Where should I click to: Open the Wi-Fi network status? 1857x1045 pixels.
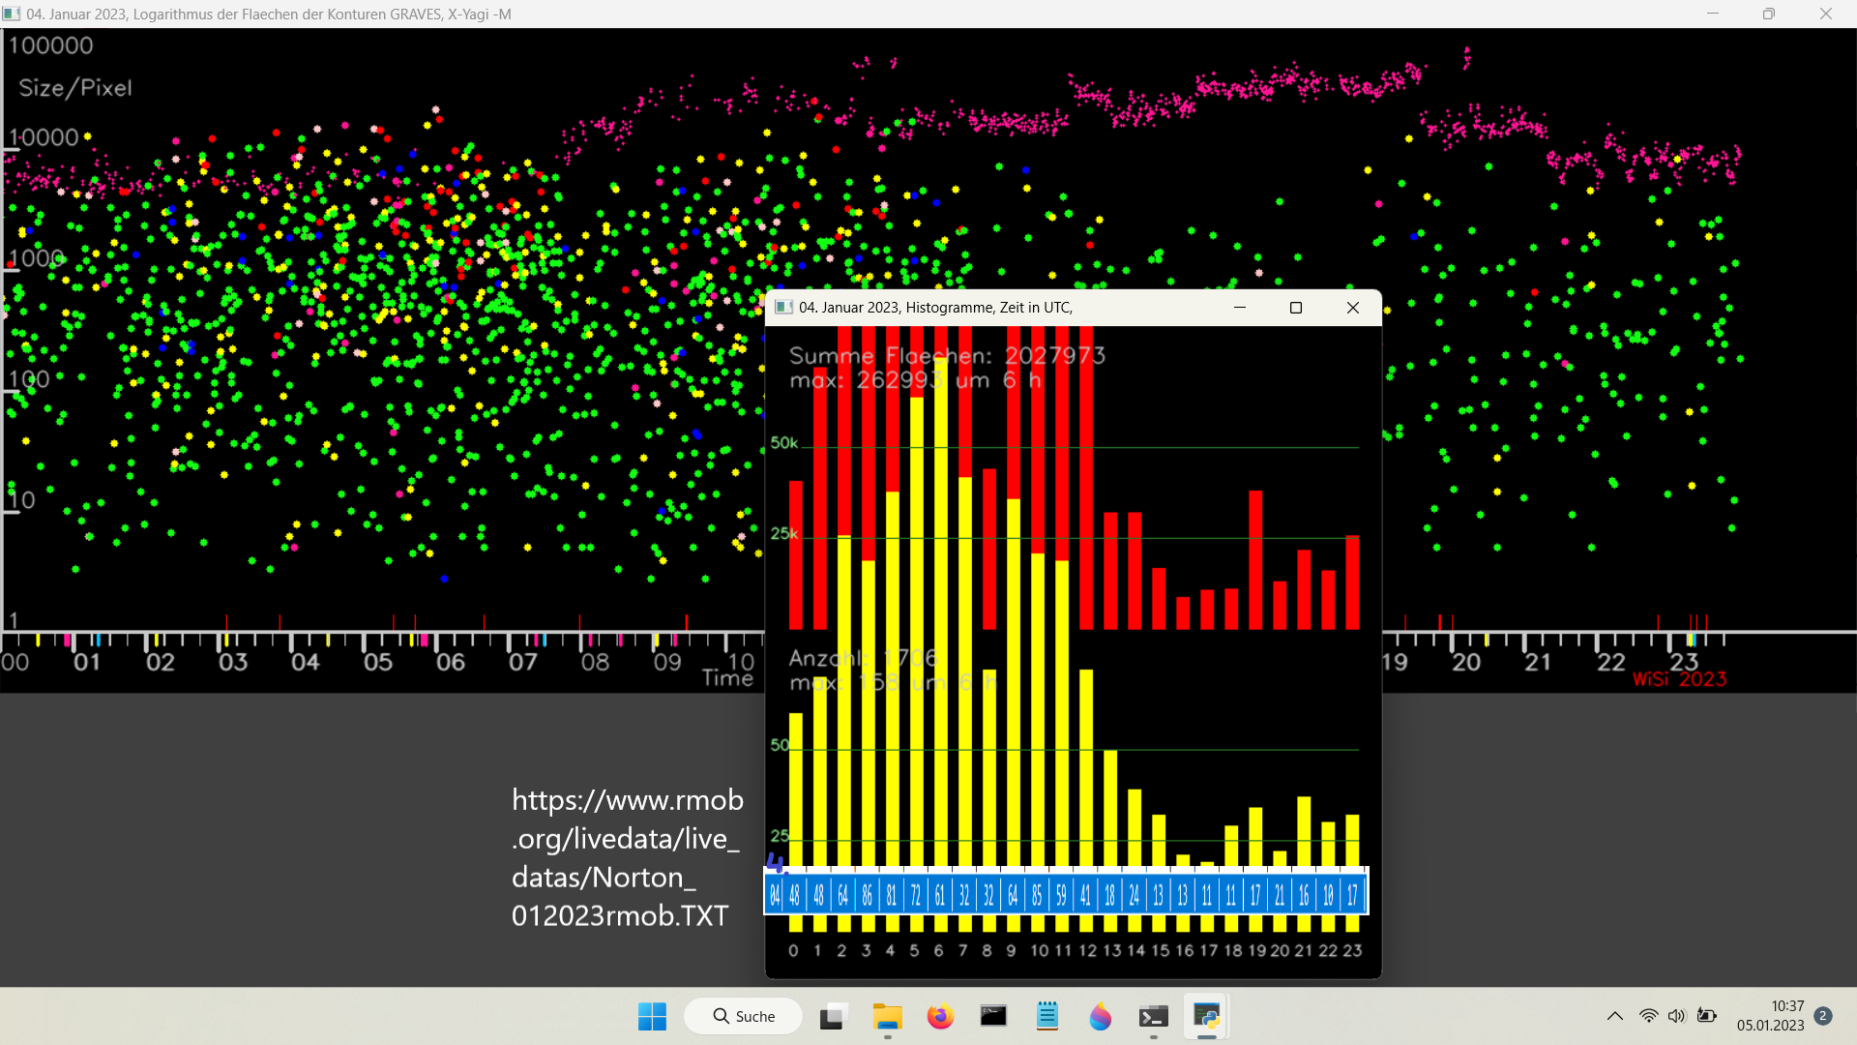pos(1648,1016)
